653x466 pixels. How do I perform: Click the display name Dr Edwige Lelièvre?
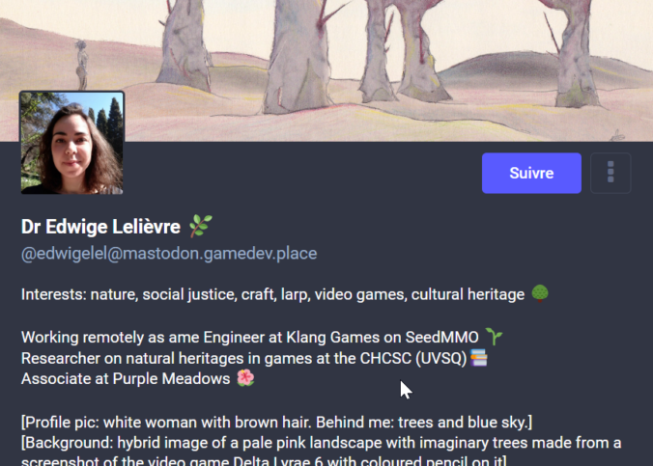[100, 227]
